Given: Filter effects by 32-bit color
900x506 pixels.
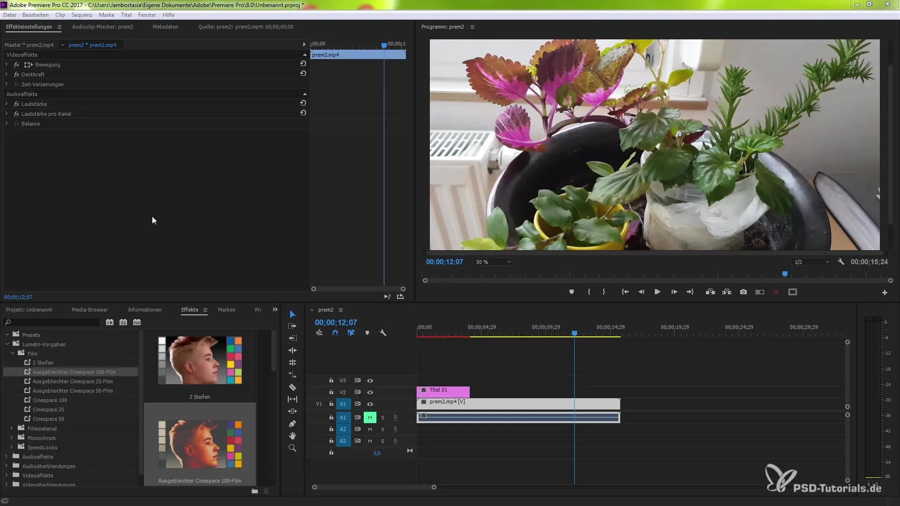Looking at the screenshot, I should 123,322.
